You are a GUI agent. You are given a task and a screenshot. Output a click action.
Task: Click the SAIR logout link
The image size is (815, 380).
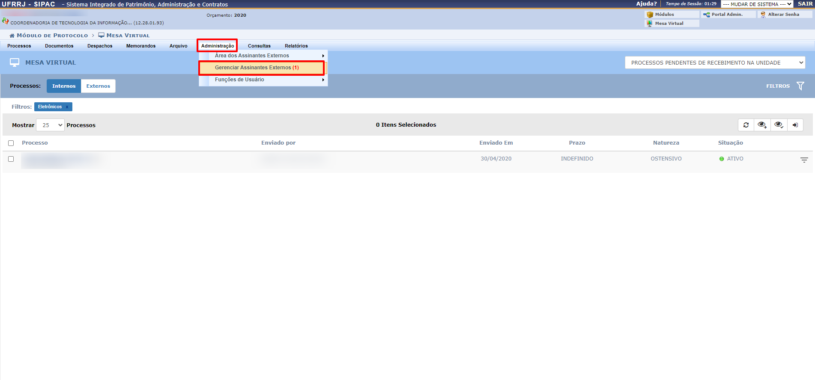pyautogui.click(x=805, y=4)
